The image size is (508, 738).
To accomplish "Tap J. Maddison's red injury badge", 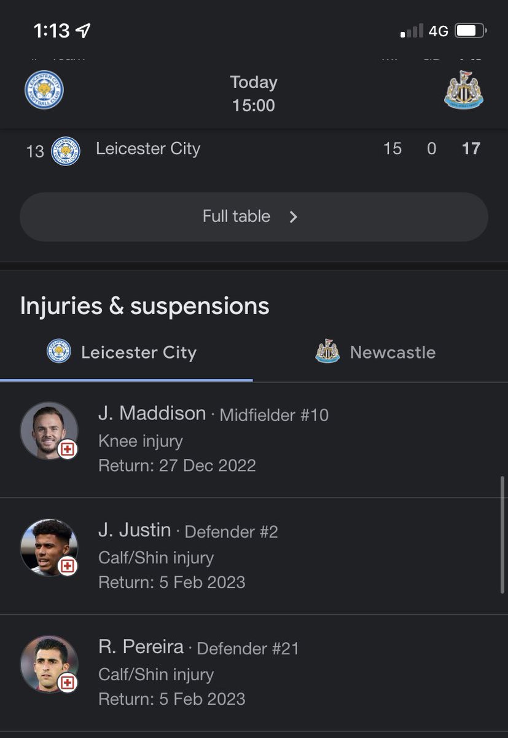I will 68,450.
